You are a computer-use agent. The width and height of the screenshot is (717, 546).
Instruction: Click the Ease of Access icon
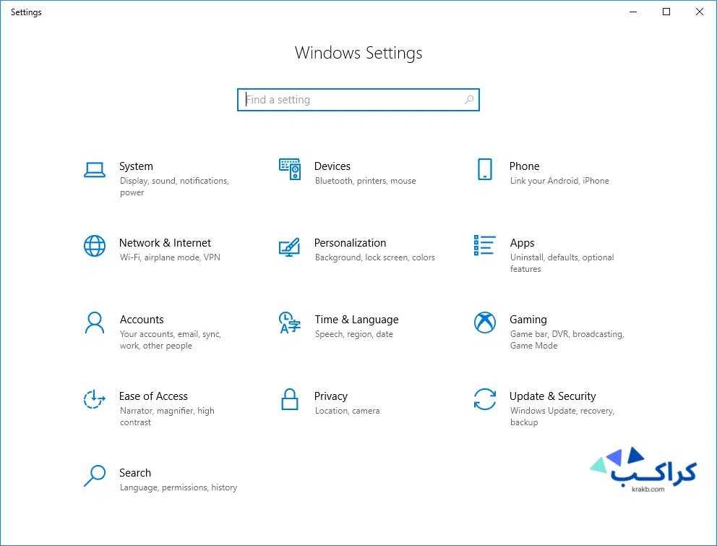pos(95,399)
